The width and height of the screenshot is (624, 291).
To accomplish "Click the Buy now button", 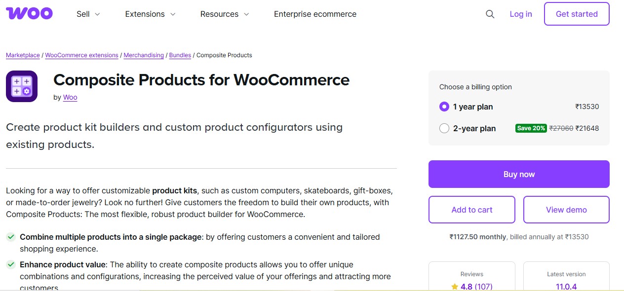I will coord(519,174).
